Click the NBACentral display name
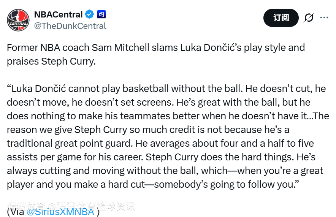 58,14
